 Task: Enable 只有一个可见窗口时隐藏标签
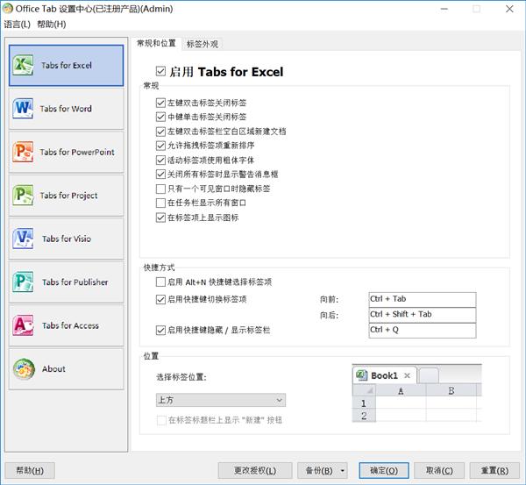tap(160, 189)
